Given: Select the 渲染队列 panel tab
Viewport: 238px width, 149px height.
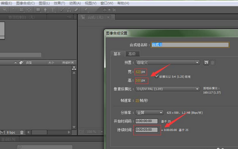Looking at the screenshot, I should coord(8,140).
